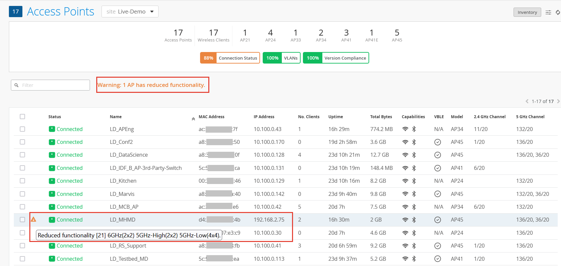This screenshot has height=266, width=561.
Task: Click the table settings icon next to Inventory
Action: 548,12
